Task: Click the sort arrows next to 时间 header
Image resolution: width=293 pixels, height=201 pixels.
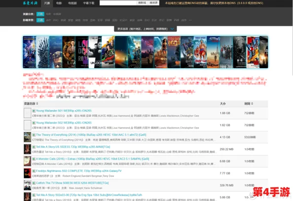Action: 252,104
